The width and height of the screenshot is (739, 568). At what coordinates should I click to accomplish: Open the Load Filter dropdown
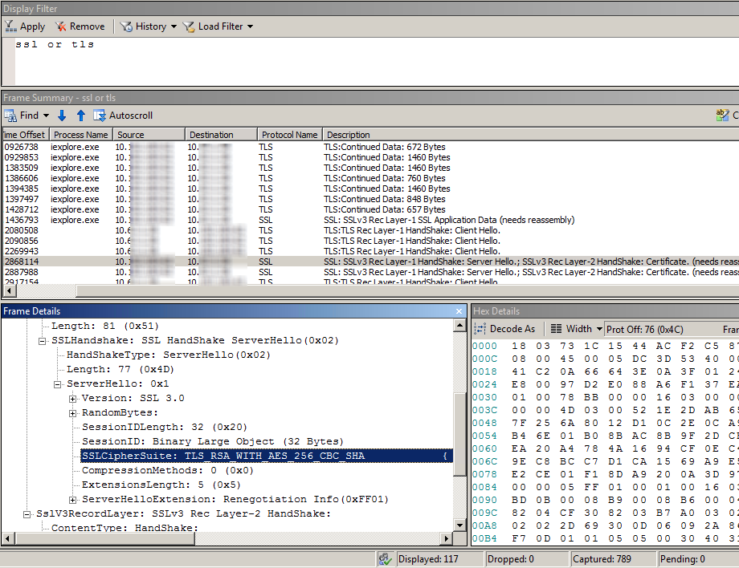pos(218,26)
